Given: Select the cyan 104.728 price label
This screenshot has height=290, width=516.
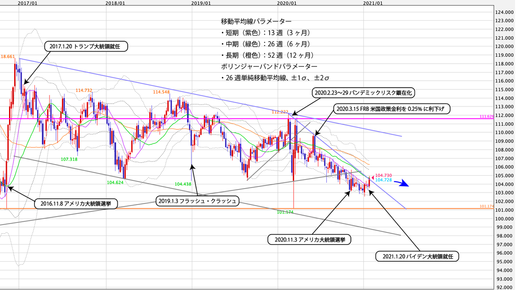Looking at the screenshot, I should point(384,180).
